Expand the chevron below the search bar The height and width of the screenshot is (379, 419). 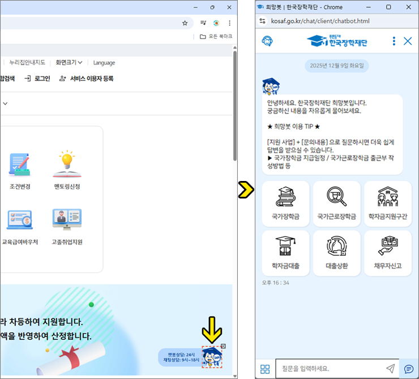point(5,104)
